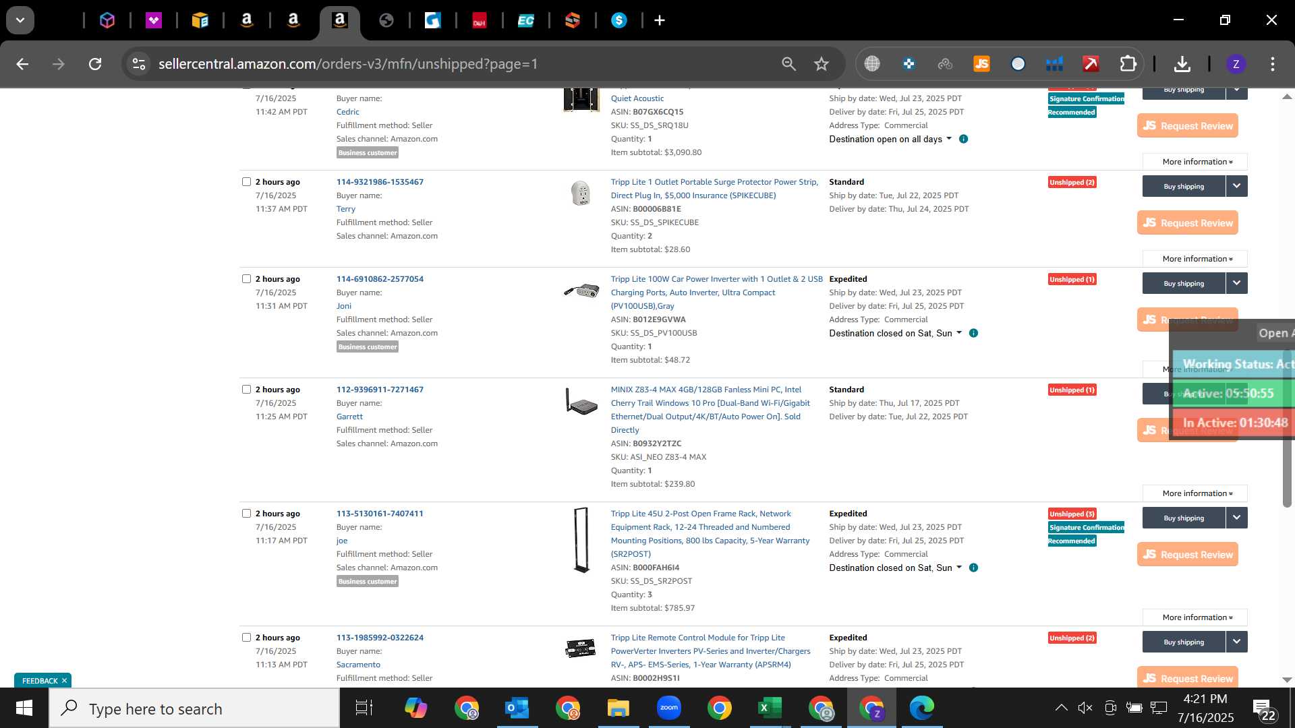Reload the Seller Central page

[95, 64]
